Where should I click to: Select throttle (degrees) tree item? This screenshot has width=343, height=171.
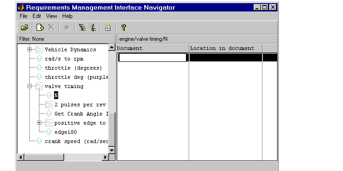73,68
